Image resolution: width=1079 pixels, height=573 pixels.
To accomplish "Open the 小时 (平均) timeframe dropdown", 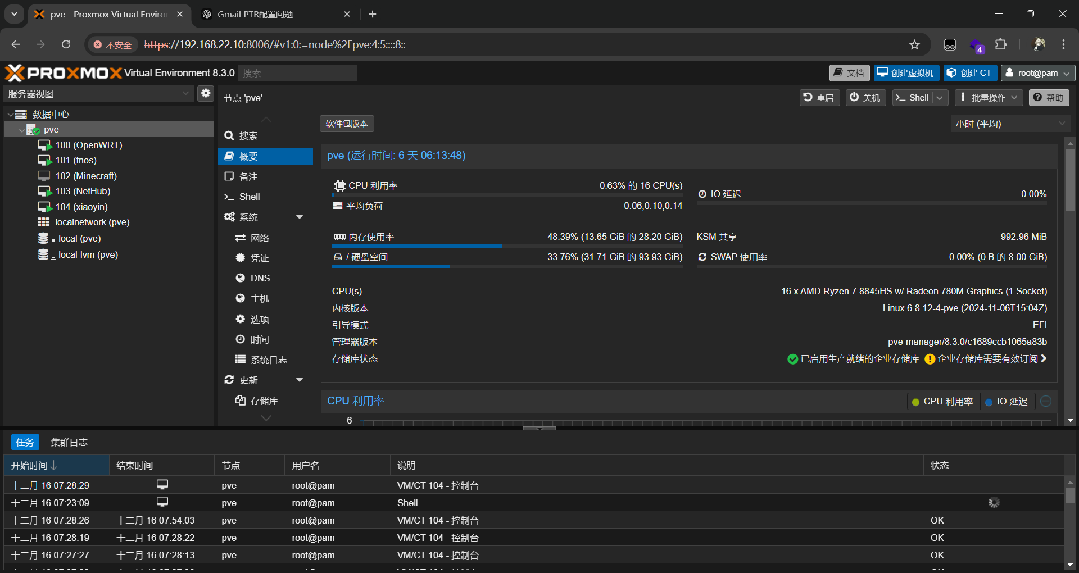I will [1010, 124].
